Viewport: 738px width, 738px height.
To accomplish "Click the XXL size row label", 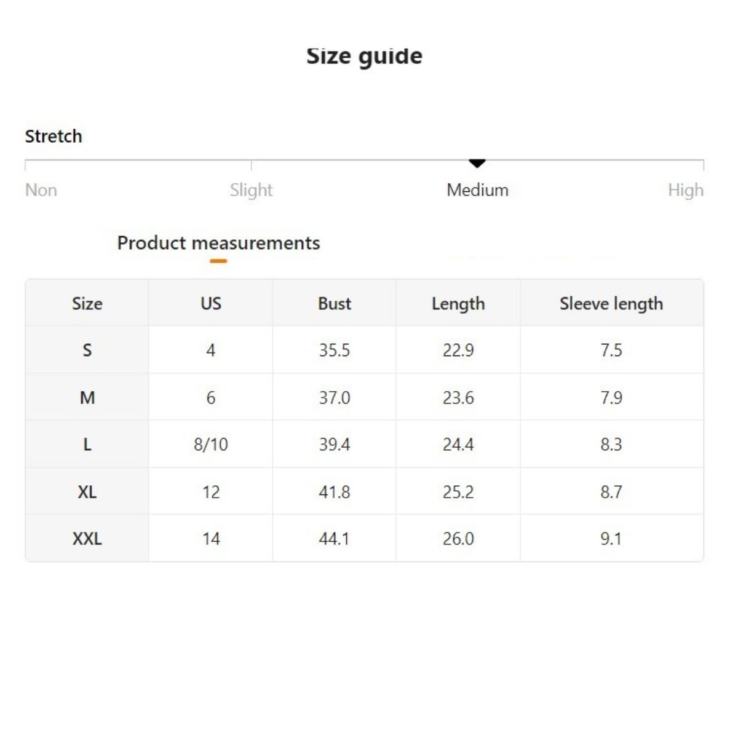I will point(87,539).
